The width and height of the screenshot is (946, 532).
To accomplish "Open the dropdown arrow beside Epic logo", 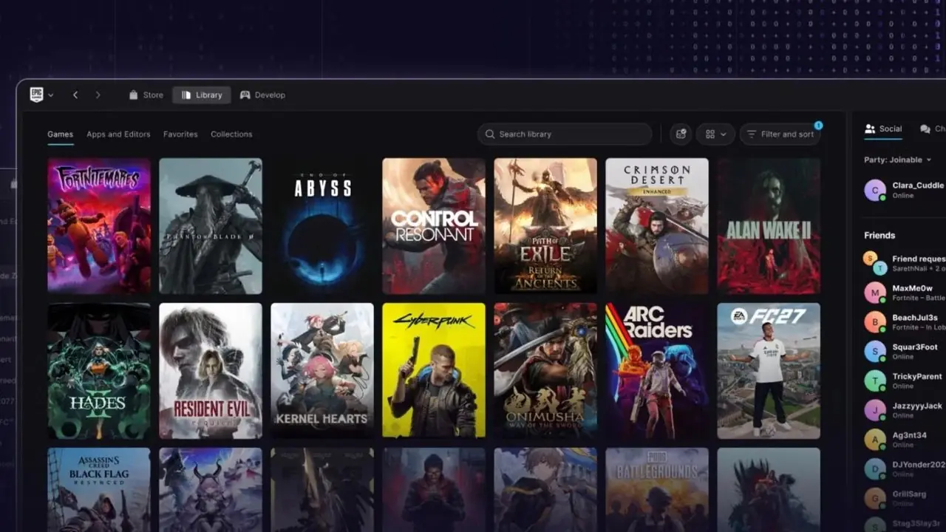I will pos(51,95).
